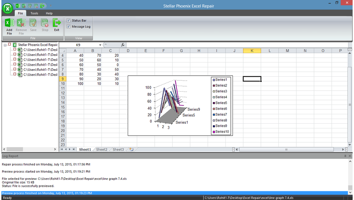Click Remove File in quick access toolbar
The image size is (354, 200).
(24, 6)
